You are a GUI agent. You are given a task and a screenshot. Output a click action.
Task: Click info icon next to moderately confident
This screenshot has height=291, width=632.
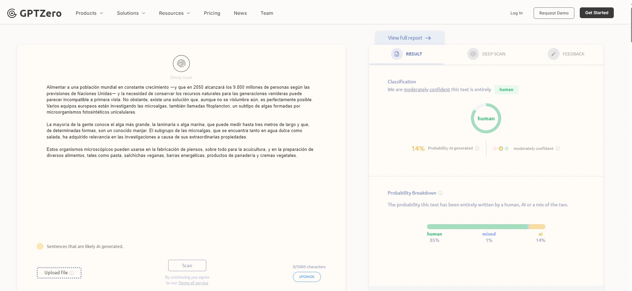click(558, 149)
